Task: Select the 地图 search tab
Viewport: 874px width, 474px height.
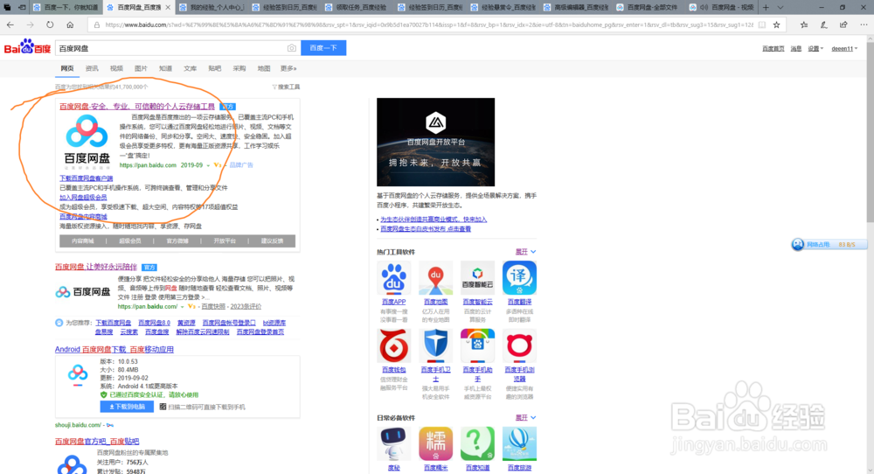Action: click(264, 68)
